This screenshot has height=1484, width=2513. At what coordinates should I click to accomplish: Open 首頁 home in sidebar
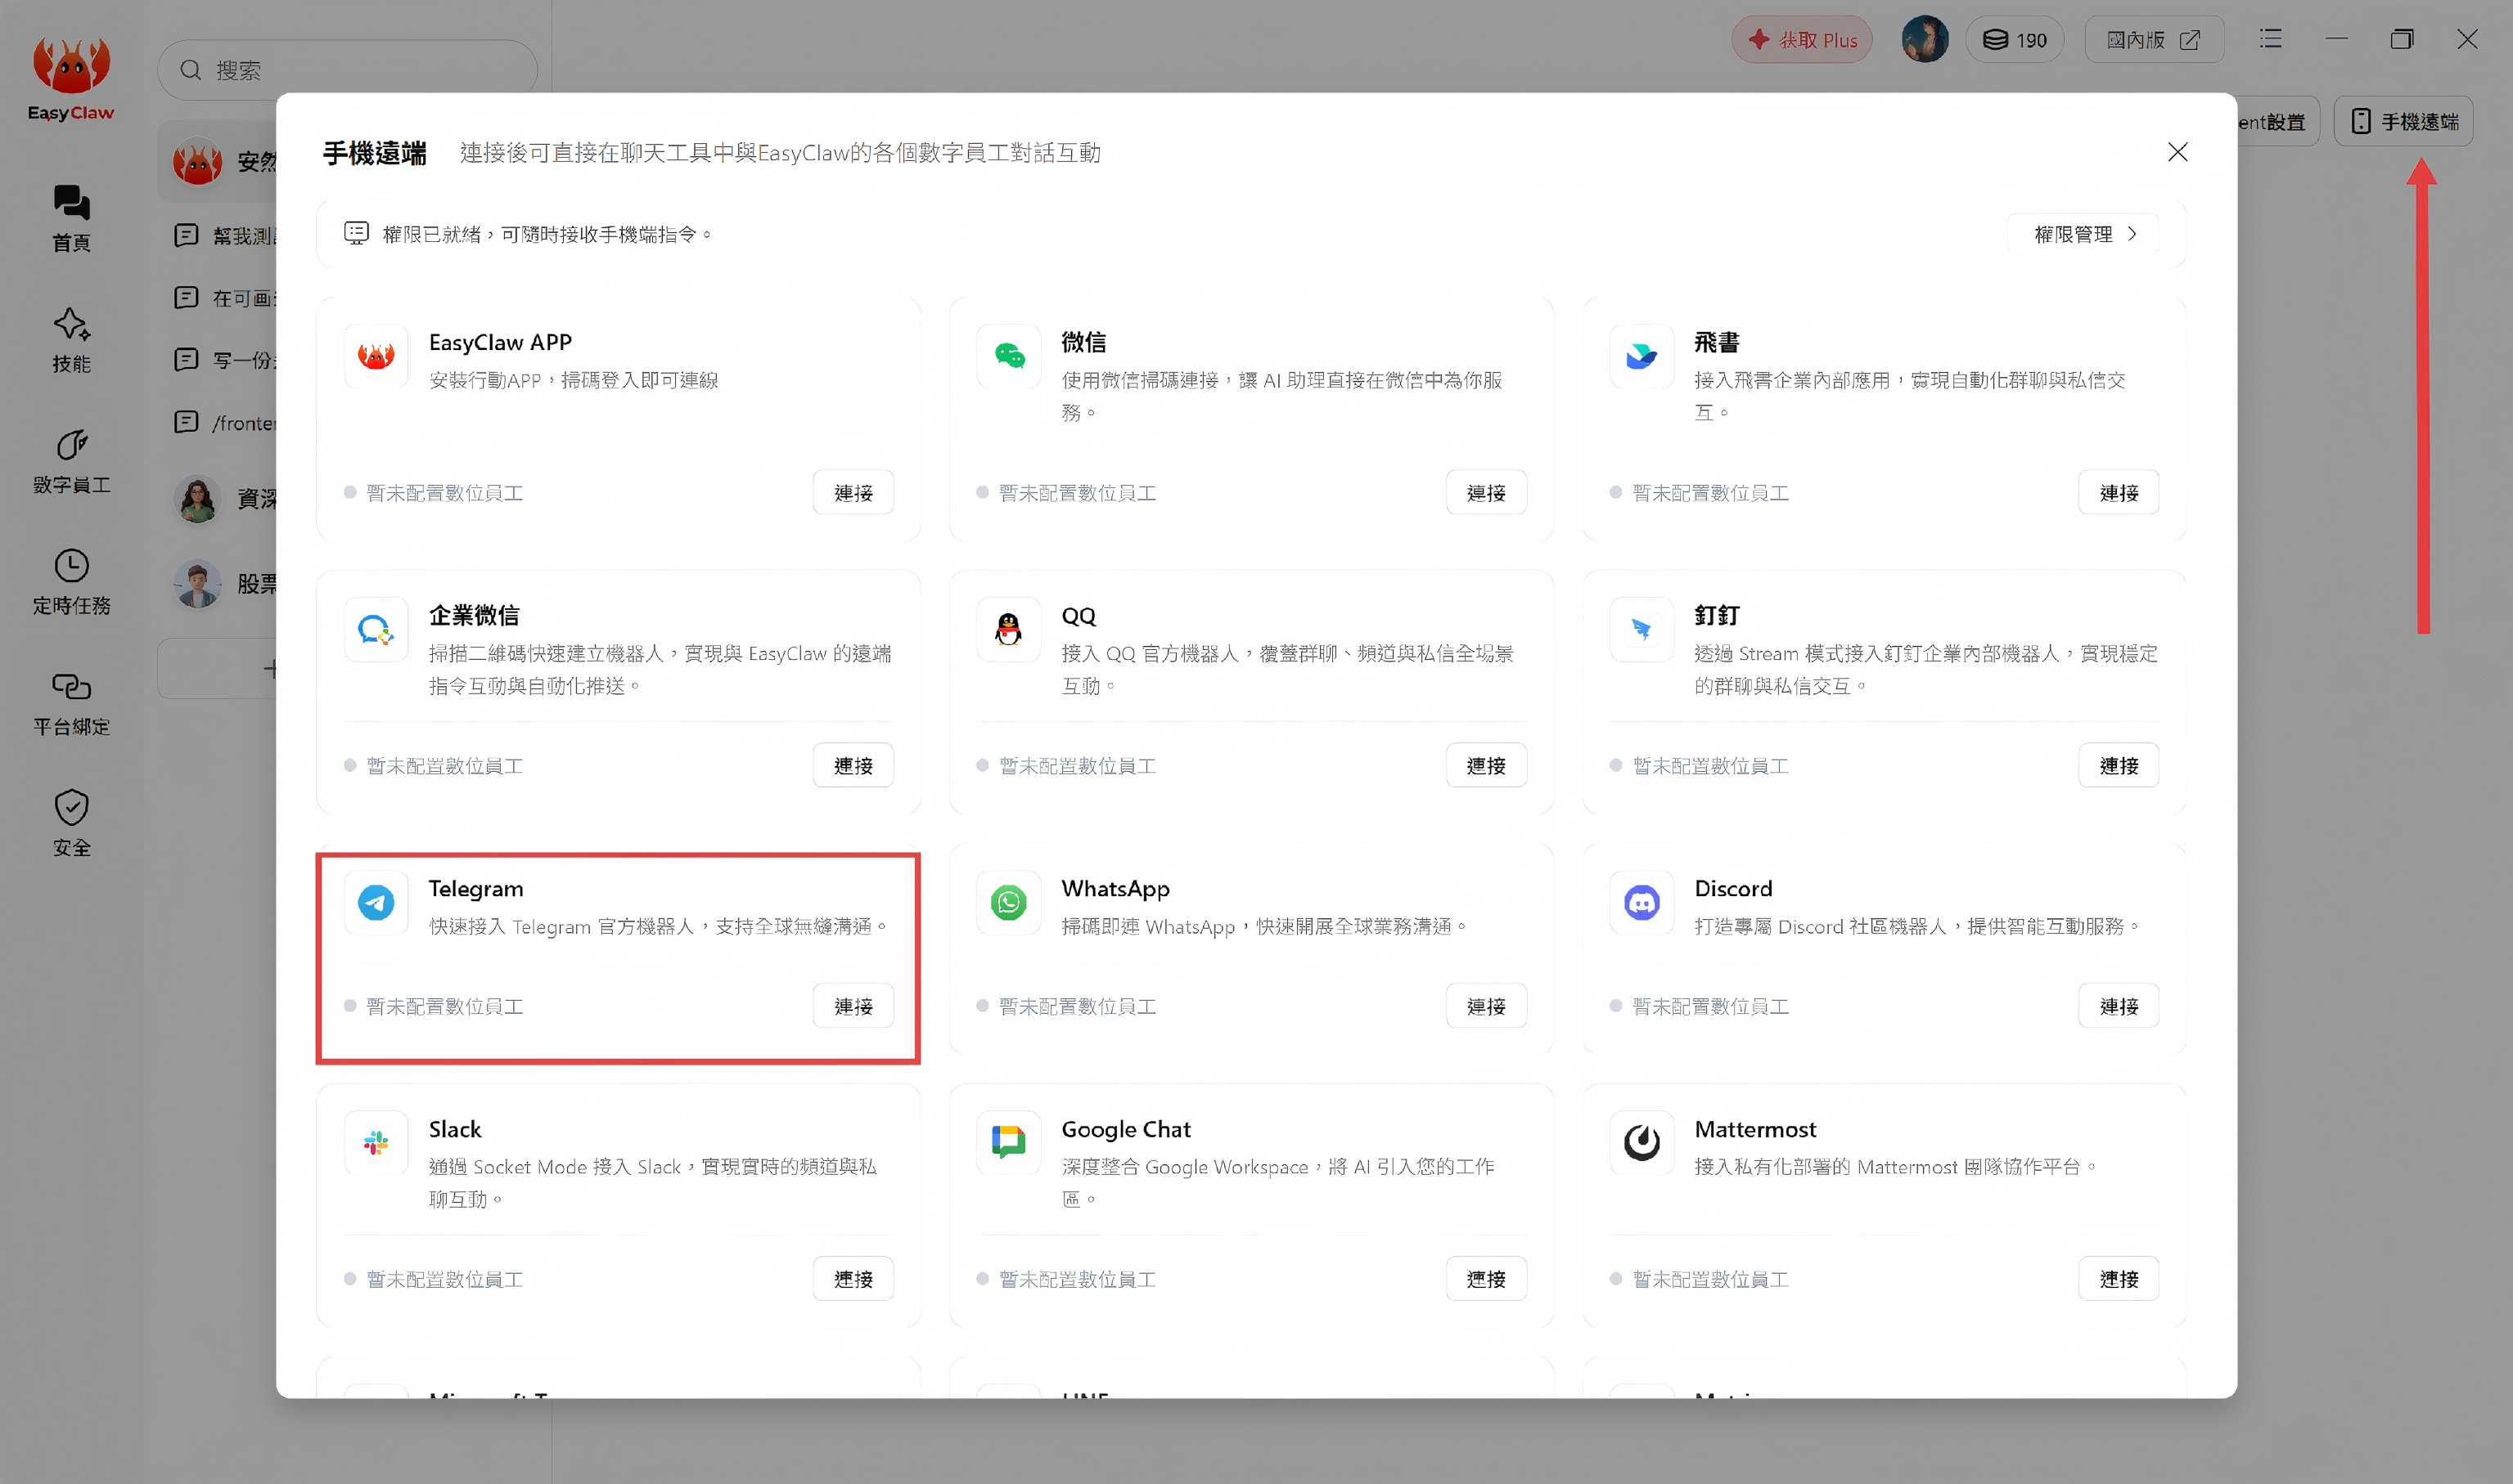[x=71, y=218]
